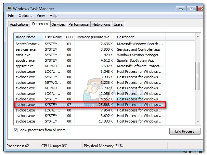Select svchost.exe using 12,056 K memory
This screenshot has height=155, width=207.
90,94
